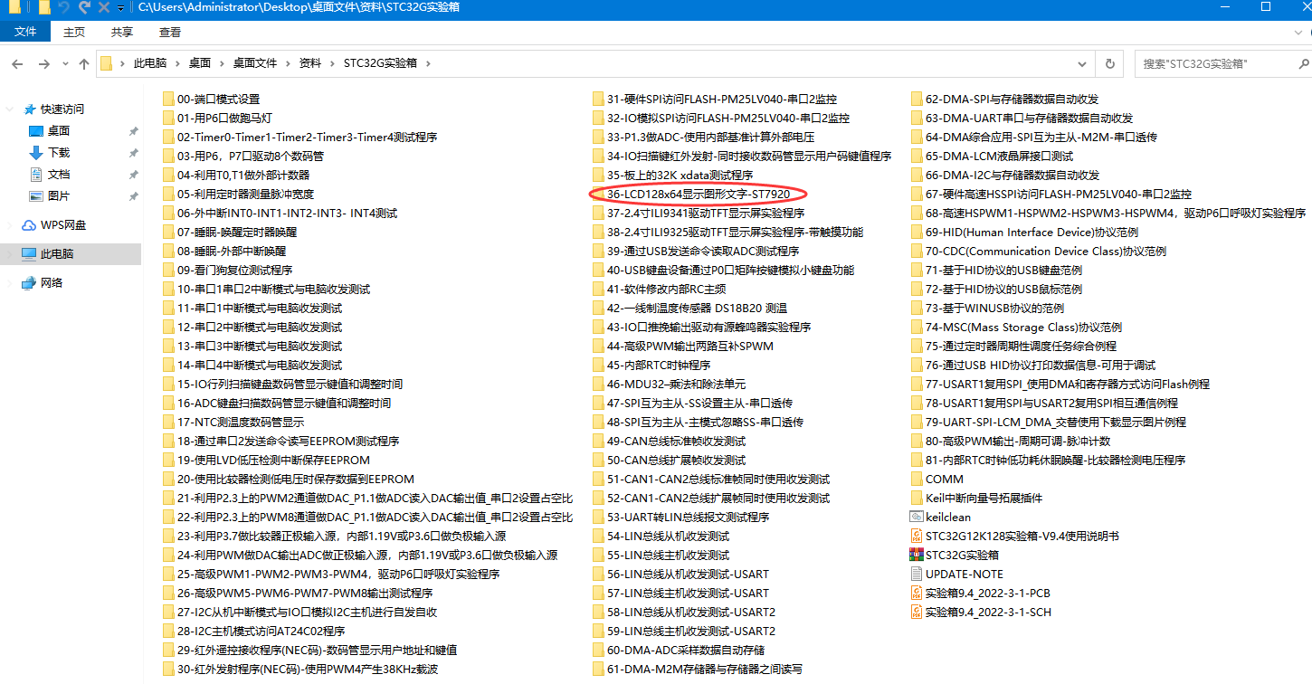Select the UPDATE-NOTE text file icon

[917, 575]
